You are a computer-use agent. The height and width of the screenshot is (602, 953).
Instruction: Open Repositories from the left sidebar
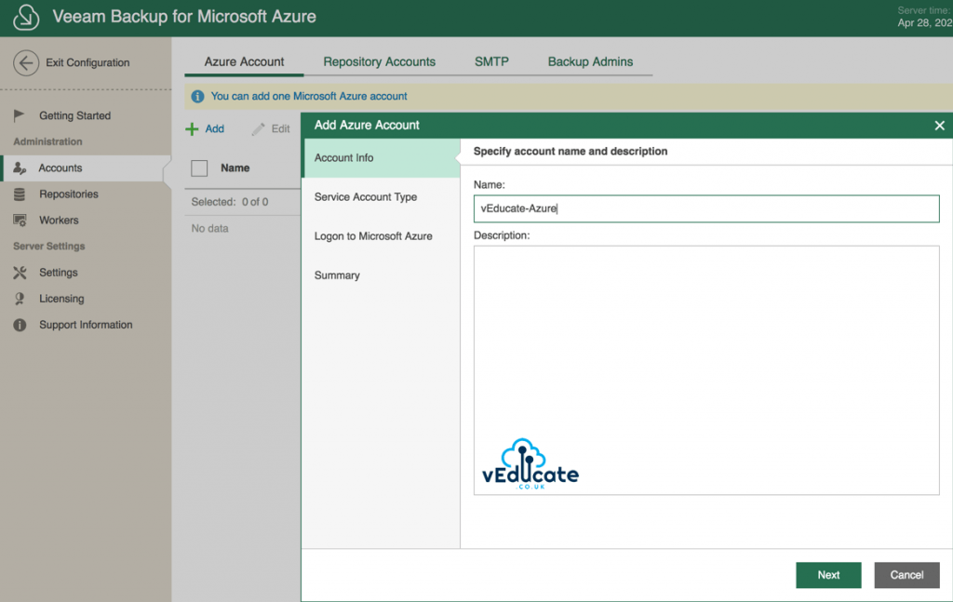click(21, 194)
